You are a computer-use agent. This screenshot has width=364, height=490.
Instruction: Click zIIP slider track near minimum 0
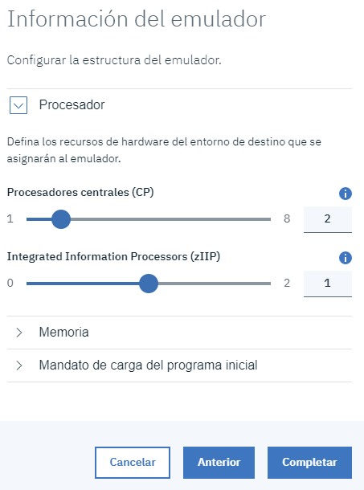[31, 284]
